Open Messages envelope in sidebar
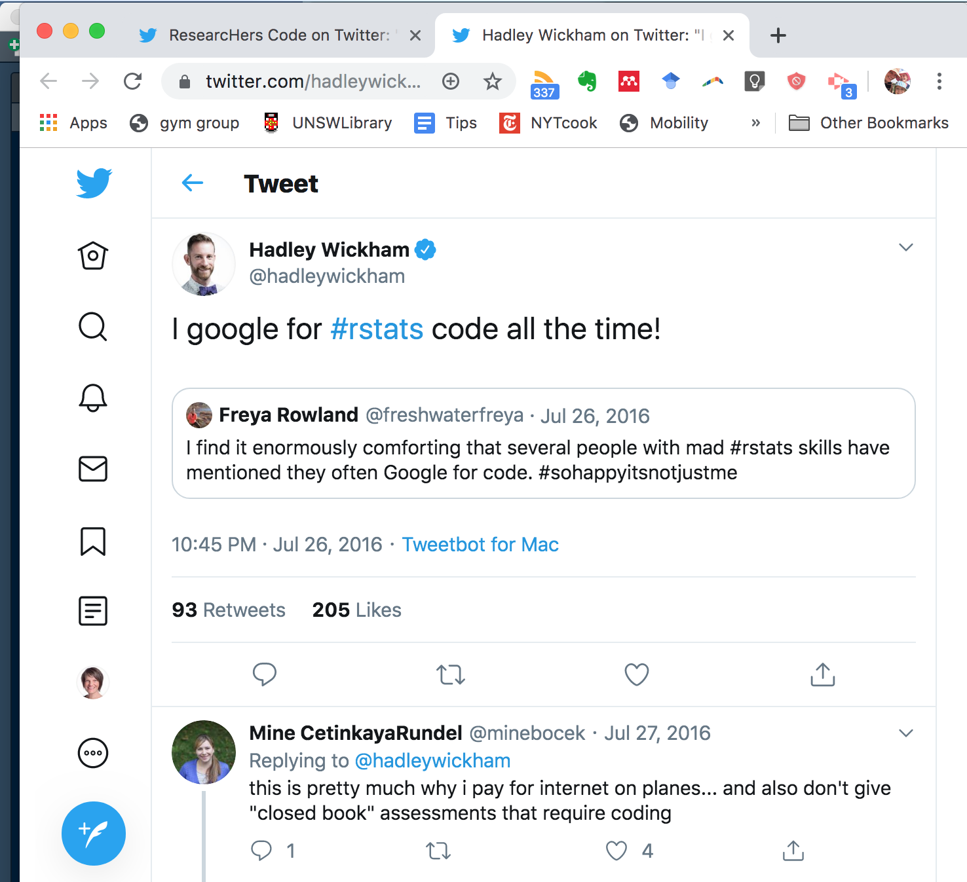This screenshot has width=967, height=882. 93,469
